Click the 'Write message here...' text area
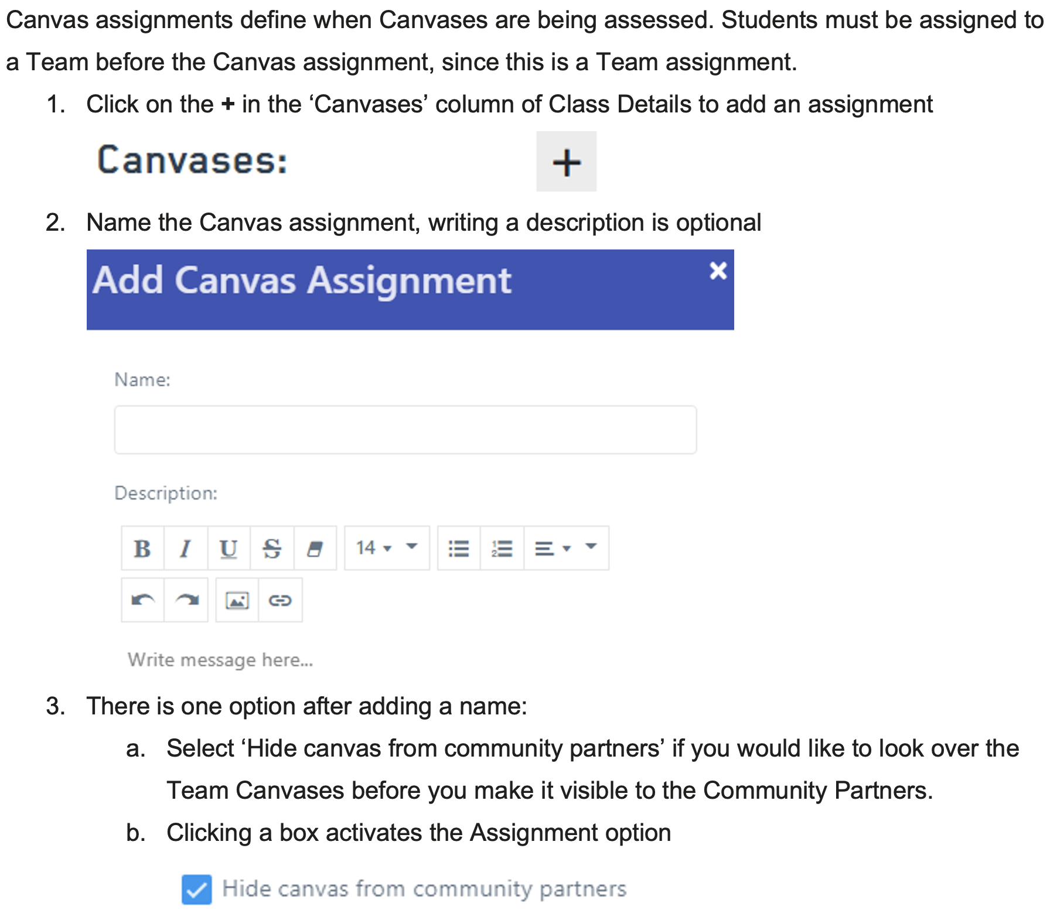Viewport: 1050px width, 910px height. (x=220, y=660)
